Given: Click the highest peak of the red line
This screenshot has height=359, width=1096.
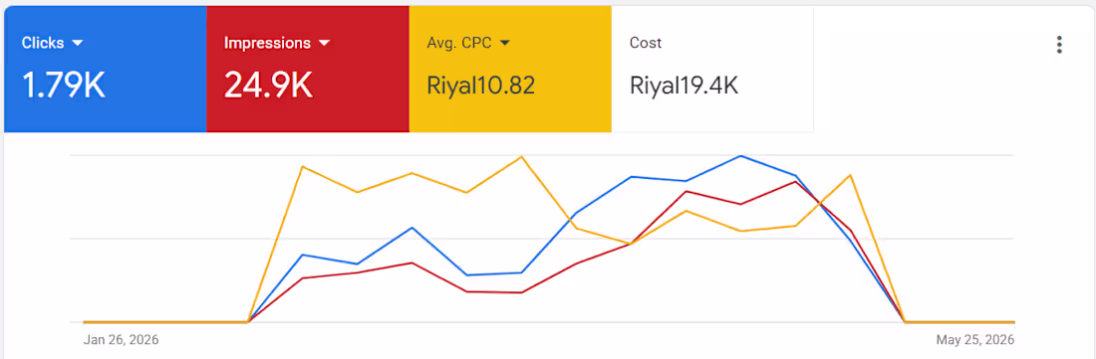Looking at the screenshot, I should point(795,181).
